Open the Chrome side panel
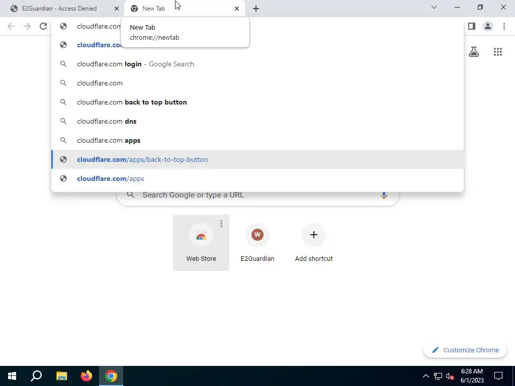This screenshot has width=515, height=386. 472,26
